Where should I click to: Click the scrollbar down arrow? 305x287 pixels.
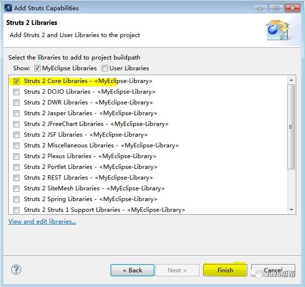291,209
